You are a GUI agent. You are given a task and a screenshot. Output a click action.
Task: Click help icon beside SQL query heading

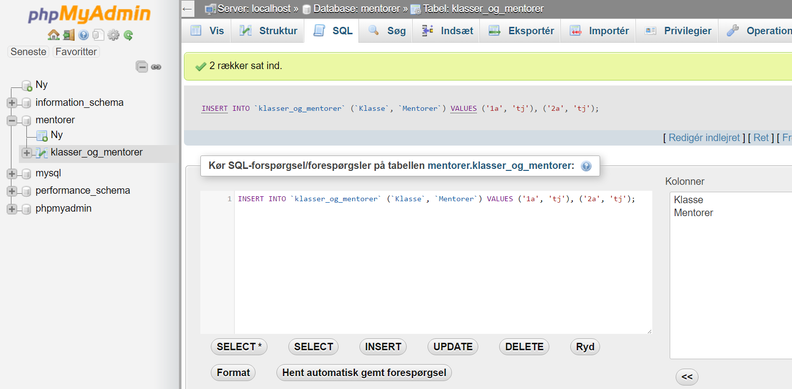(586, 166)
